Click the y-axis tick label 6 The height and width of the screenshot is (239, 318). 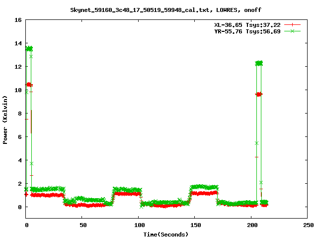coord(20,137)
